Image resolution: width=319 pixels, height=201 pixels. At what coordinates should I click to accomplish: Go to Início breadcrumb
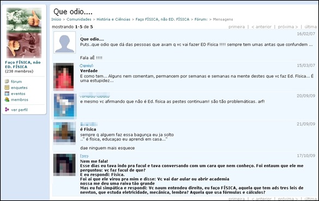[56, 19]
